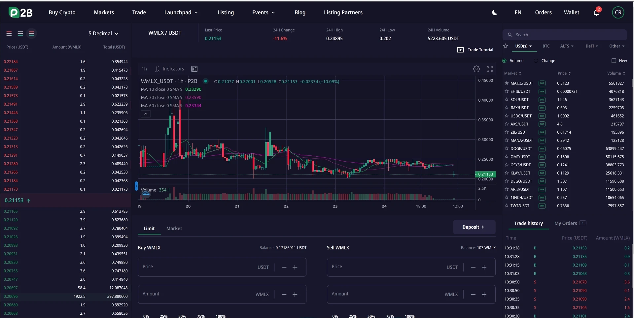Open the Other market dropdown

(617, 46)
